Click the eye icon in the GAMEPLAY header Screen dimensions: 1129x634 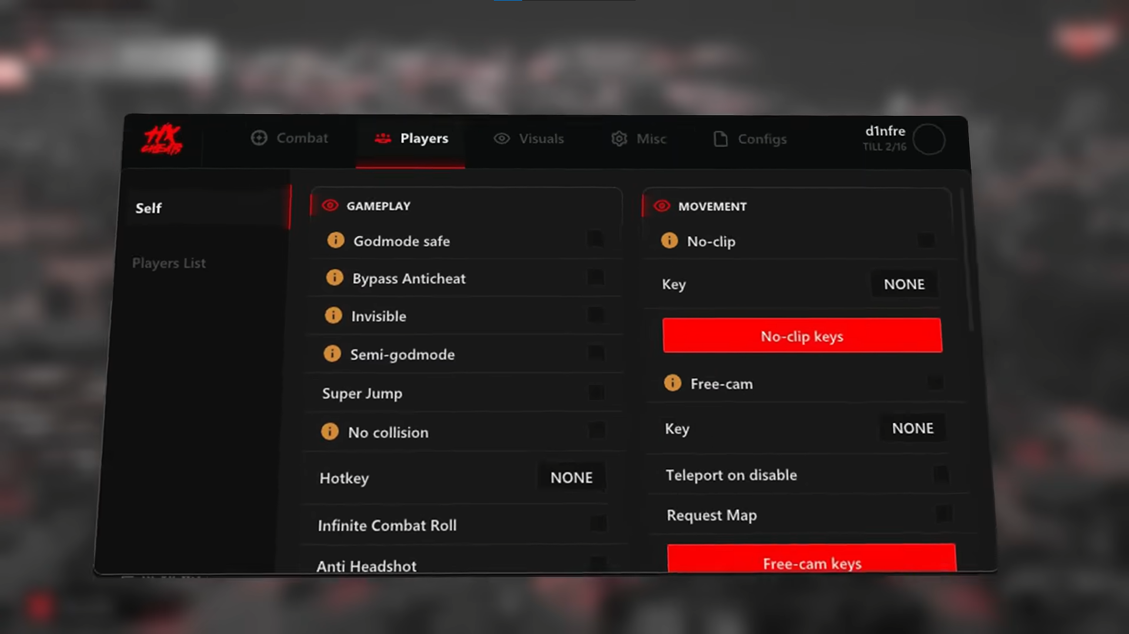click(x=330, y=206)
